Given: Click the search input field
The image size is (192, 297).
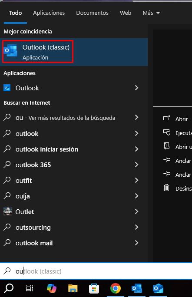Looking at the screenshot, I should [96, 271].
